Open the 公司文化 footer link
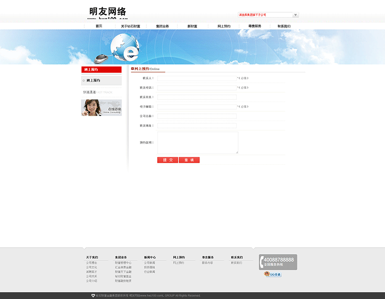385x299 pixels. 91,267
